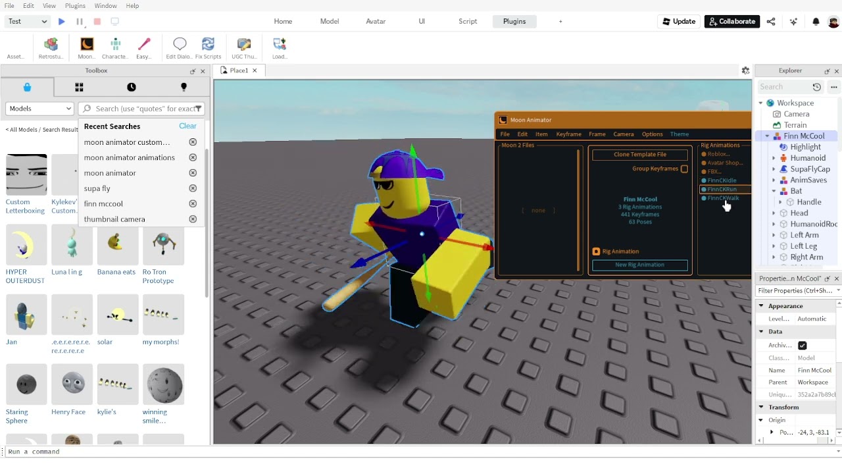Click the Collaborate button
This screenshot has height=474, width=842.
(732, 22)
